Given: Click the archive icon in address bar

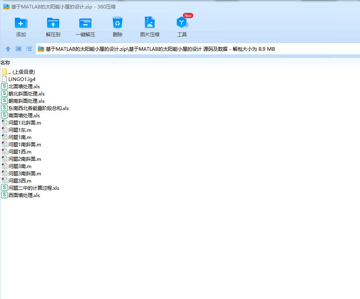Looking at the screenshot, I should click(41, 49).
